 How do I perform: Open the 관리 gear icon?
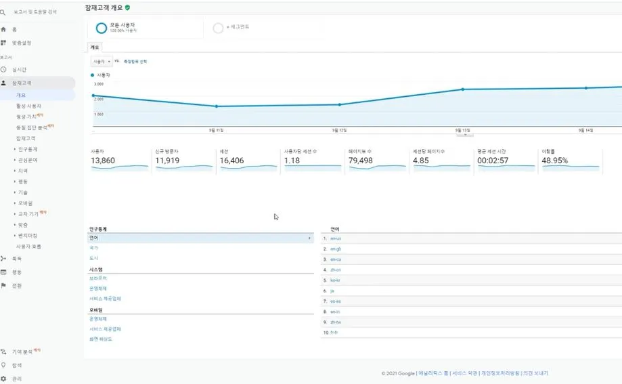point(3,379)
